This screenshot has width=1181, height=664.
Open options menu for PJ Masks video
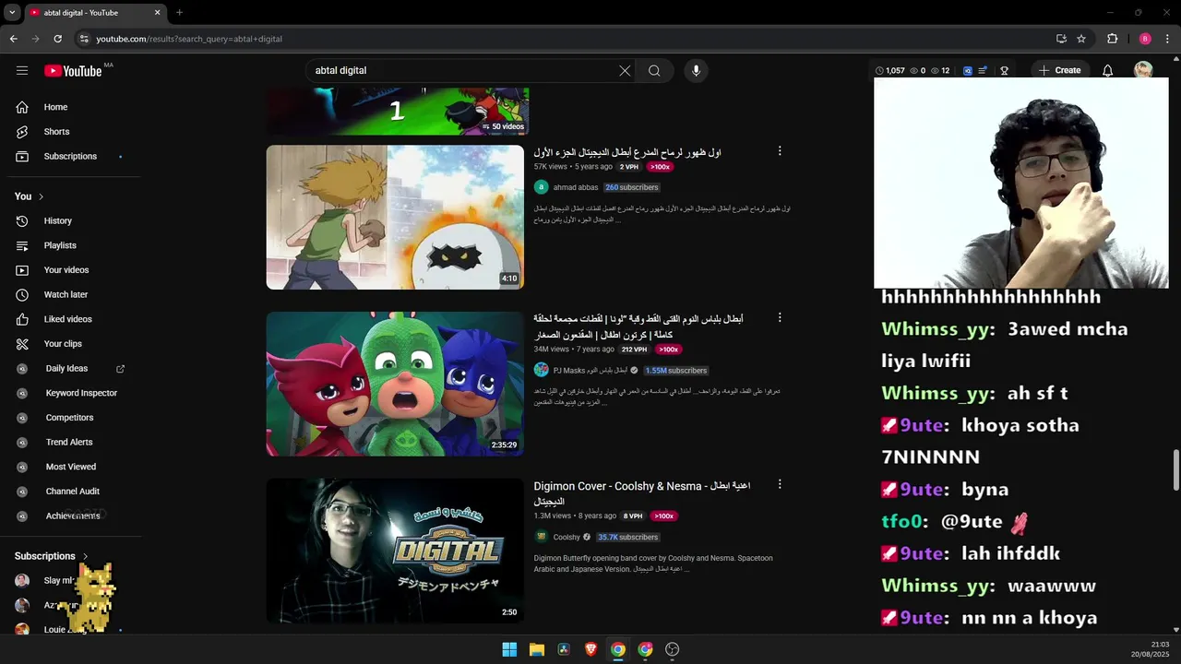(780, 318)
